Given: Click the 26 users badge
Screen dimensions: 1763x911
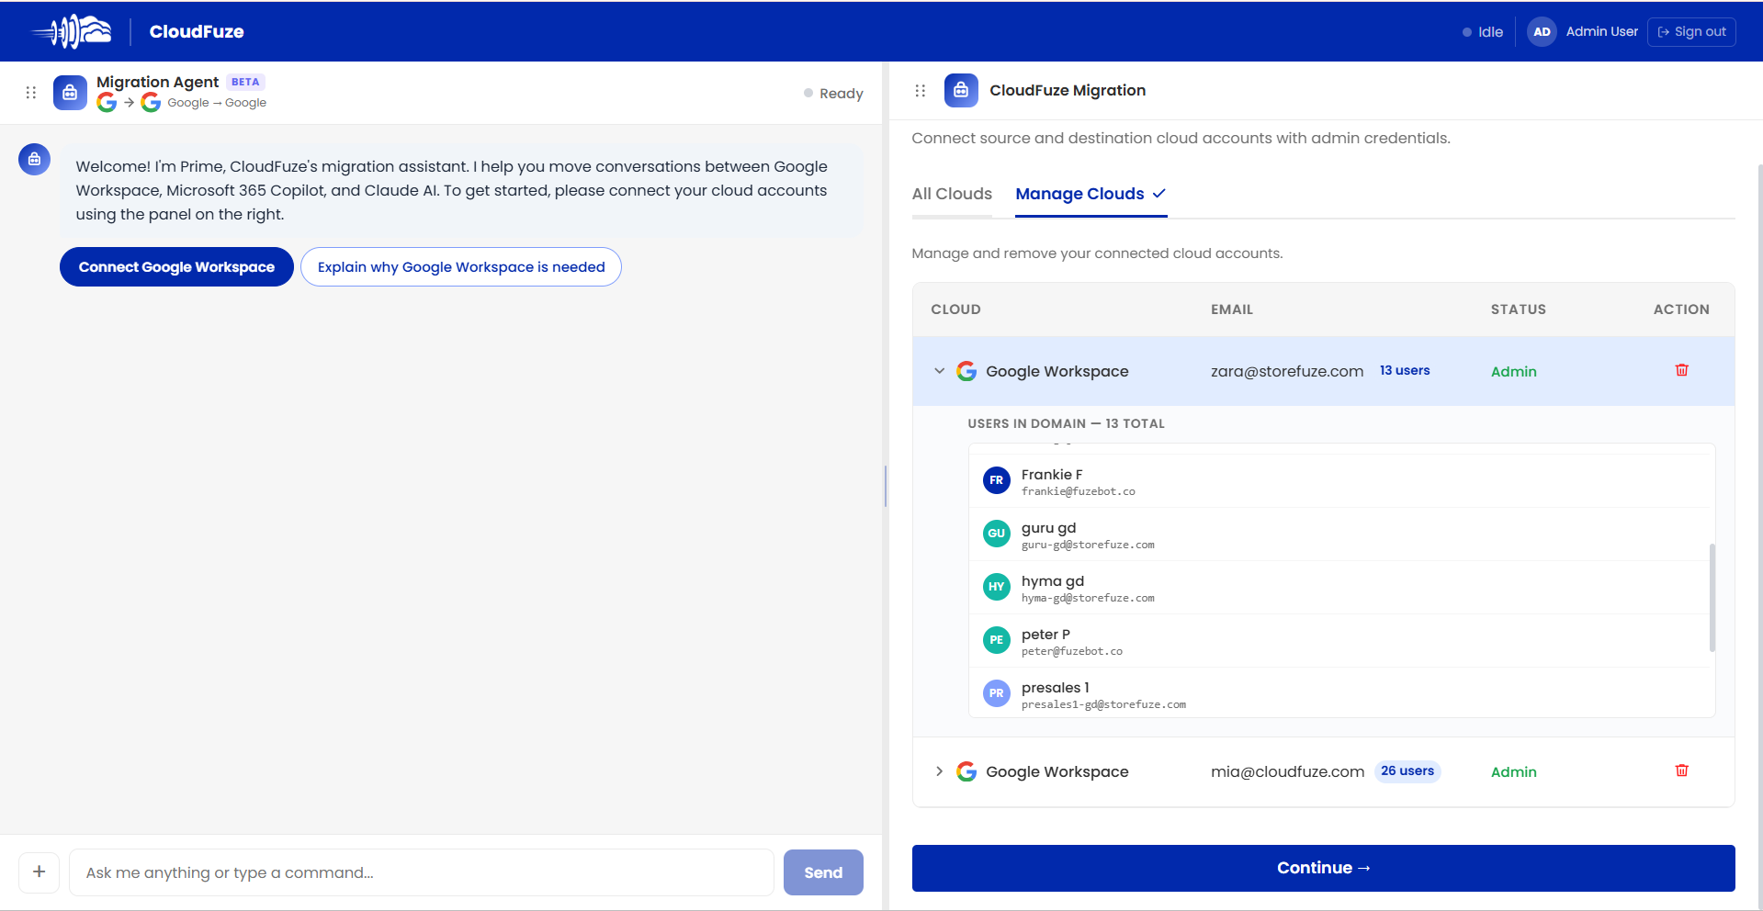Looking at the screenshot, I should click(1407, 770).
